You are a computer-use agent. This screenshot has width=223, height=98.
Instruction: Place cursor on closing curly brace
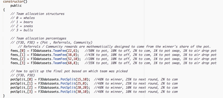tap(4, 96)
